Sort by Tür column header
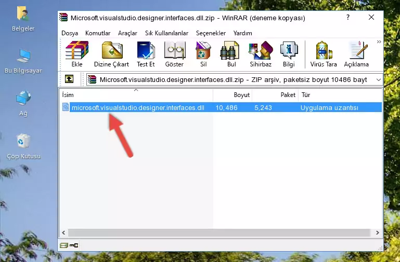This screenshot has height=262, width=400. coord(340,95)
